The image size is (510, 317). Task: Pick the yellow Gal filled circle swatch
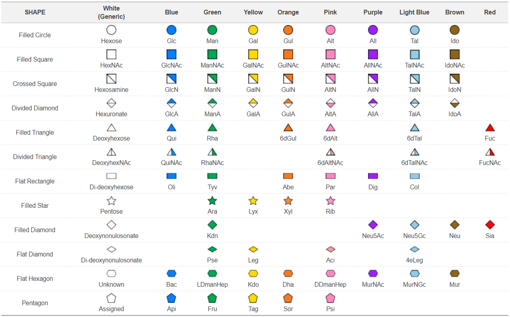coord(253,30)
